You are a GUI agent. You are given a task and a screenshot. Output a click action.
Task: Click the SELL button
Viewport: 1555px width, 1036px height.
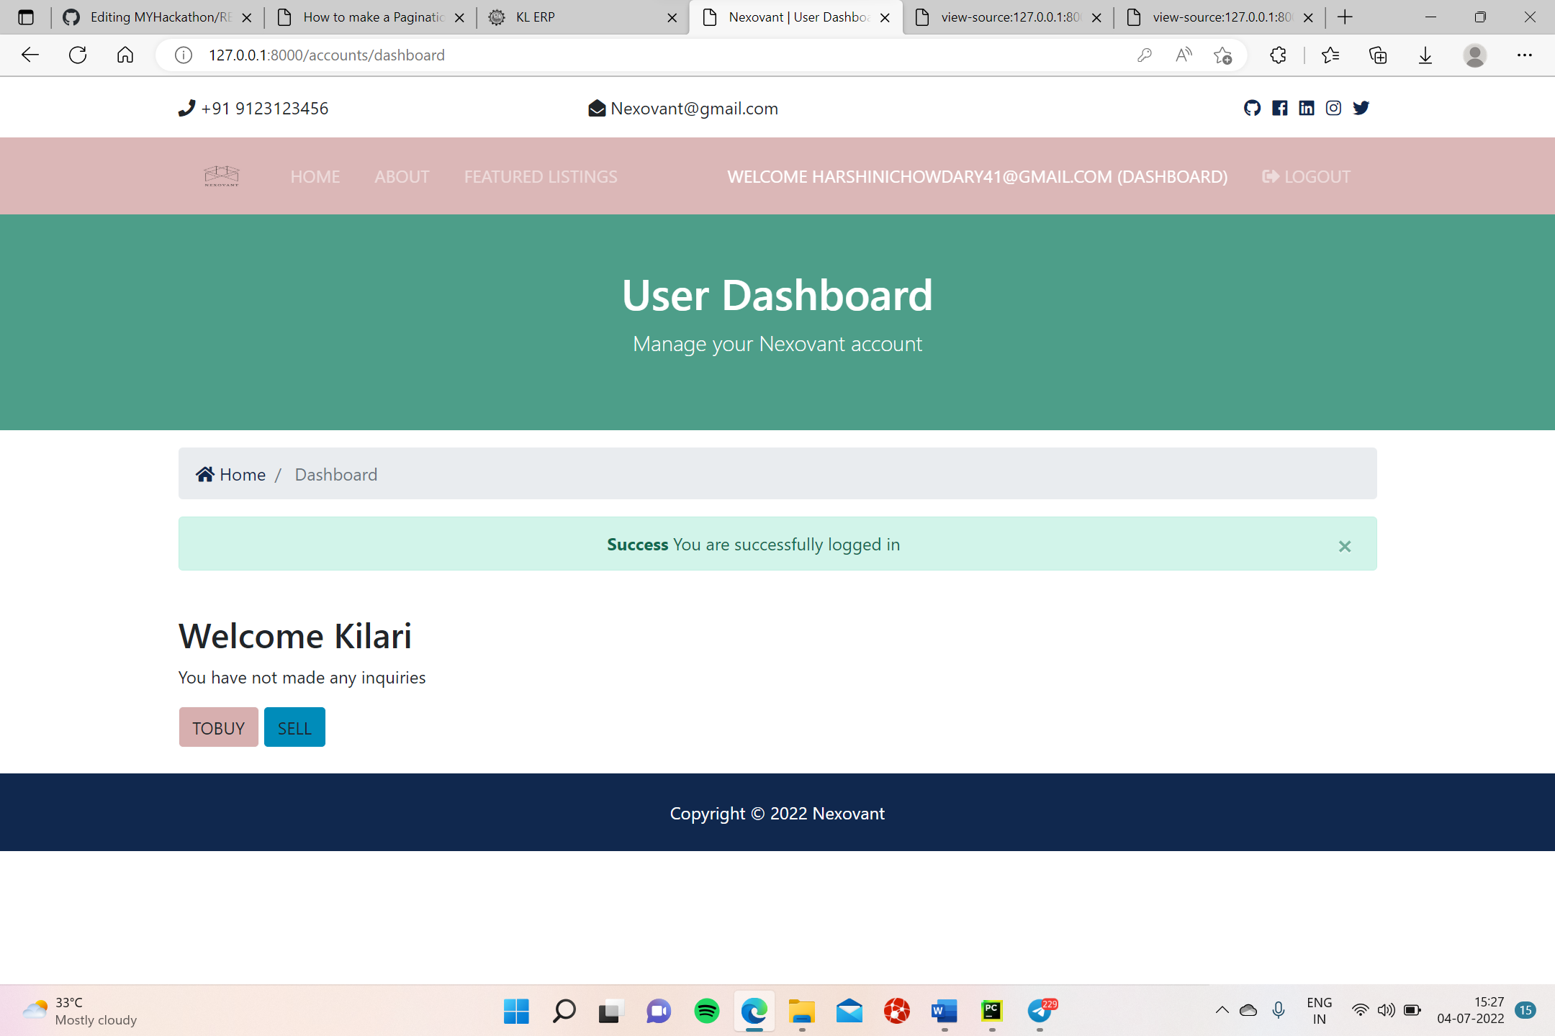click(294, 727)
